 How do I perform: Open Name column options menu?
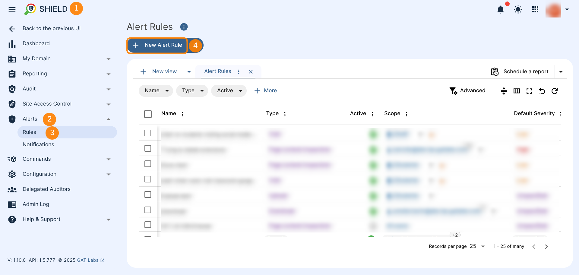[x=182, y=114]
